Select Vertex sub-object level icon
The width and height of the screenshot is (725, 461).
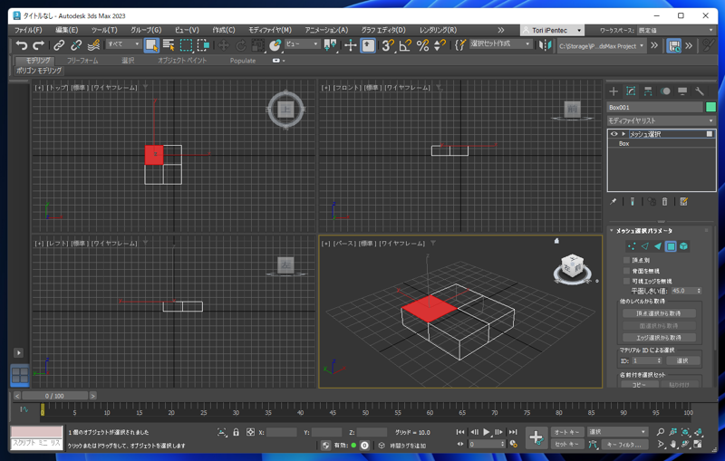(x=632, y=246)
